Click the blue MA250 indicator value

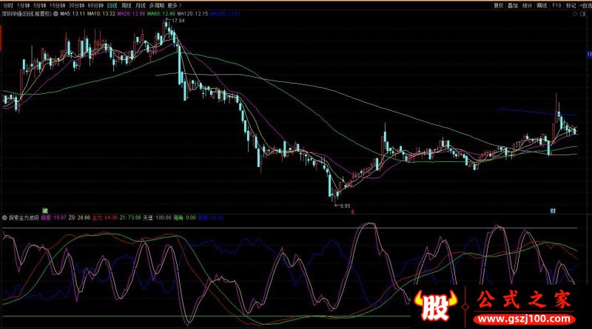225,13
